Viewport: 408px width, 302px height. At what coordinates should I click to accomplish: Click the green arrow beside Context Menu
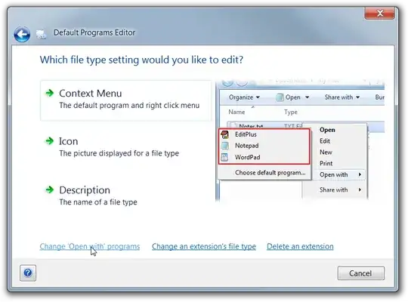point(49,93)
